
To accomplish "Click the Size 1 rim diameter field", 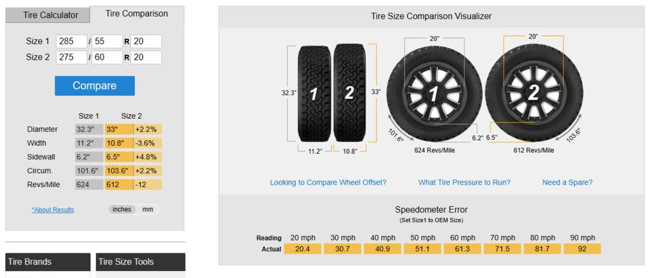I will 146,41.
